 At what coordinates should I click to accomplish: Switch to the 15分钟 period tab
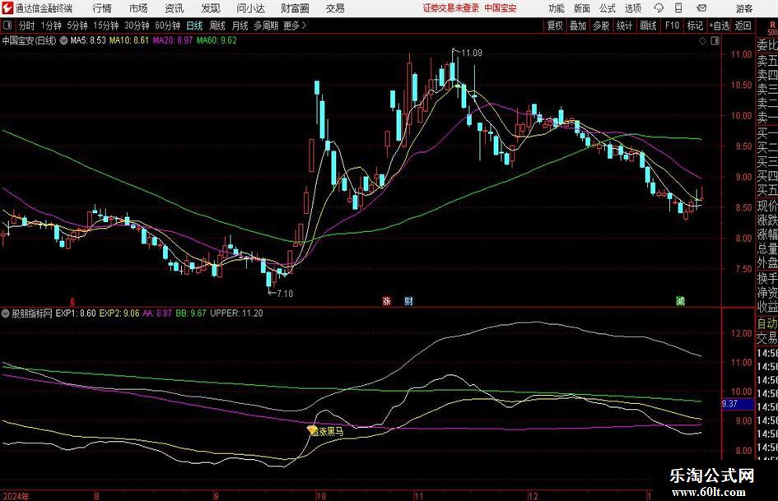click(x=106, y=26)
